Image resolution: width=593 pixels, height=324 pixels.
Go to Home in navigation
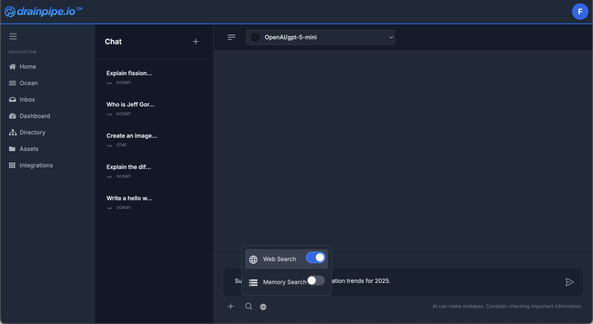pos(27,67)
